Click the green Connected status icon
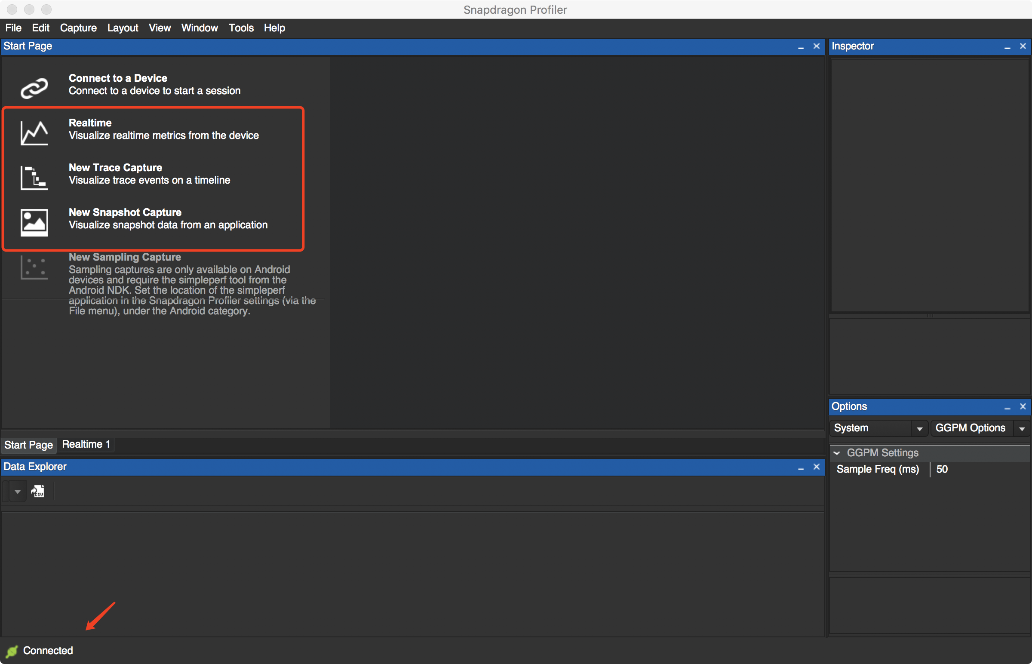The image size is (1032, 664). [x=12, y=651]
